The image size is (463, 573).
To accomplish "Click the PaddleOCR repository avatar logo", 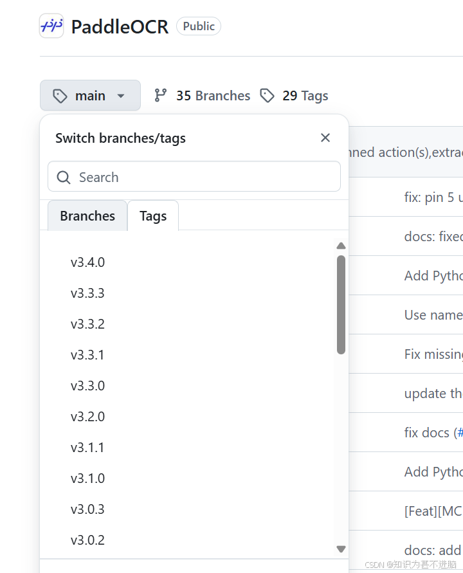I will pyautogui.click(x=51, y=26).
